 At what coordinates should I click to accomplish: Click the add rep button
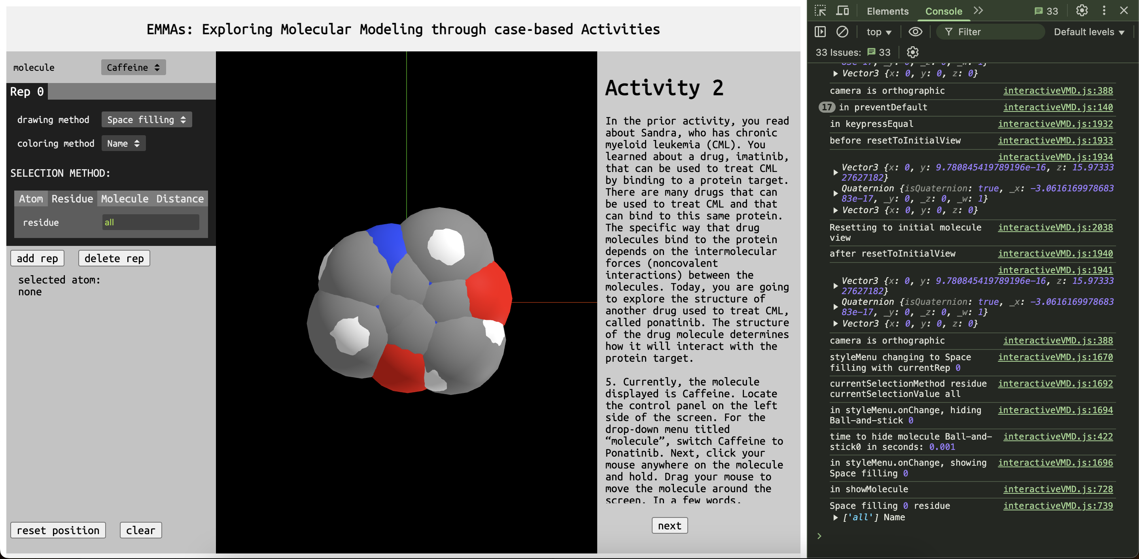37,258
